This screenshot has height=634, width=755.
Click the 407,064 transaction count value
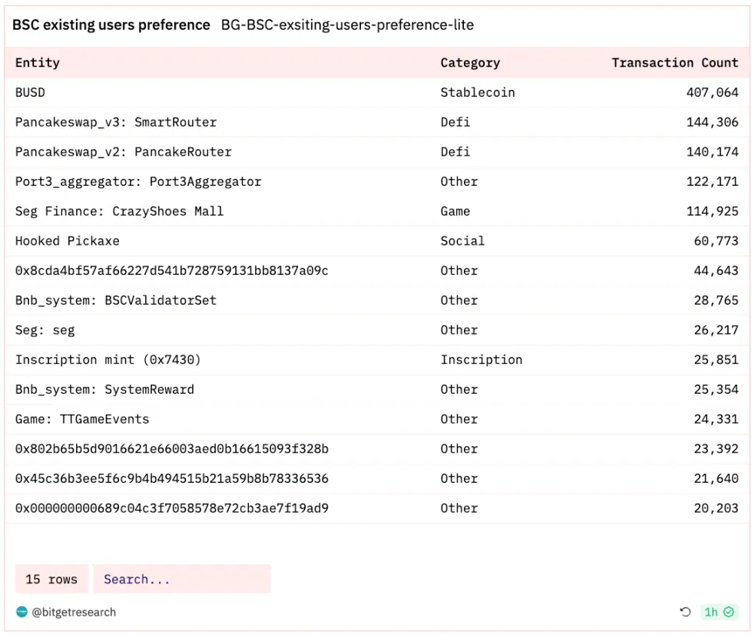(712, 93)
